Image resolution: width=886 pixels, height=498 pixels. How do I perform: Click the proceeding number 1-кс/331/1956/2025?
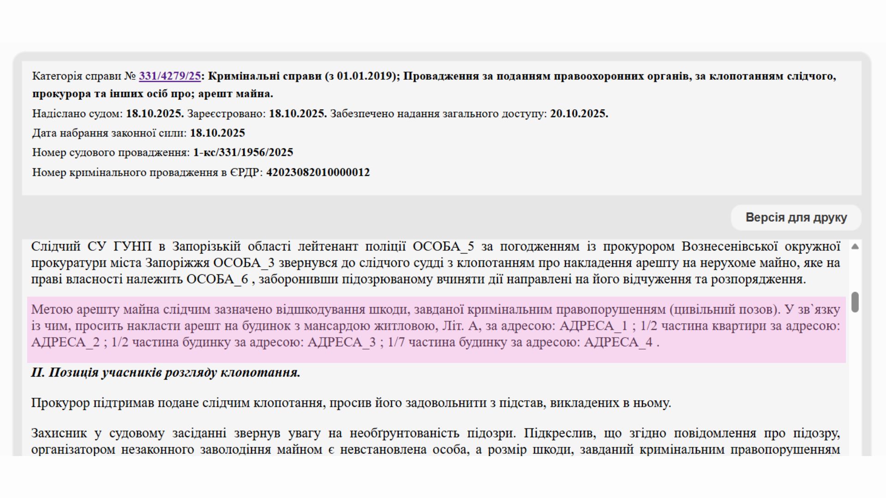[243, 153]
